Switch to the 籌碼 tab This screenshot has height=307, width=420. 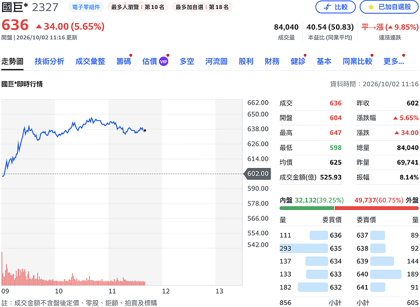(x=123, y=61)
